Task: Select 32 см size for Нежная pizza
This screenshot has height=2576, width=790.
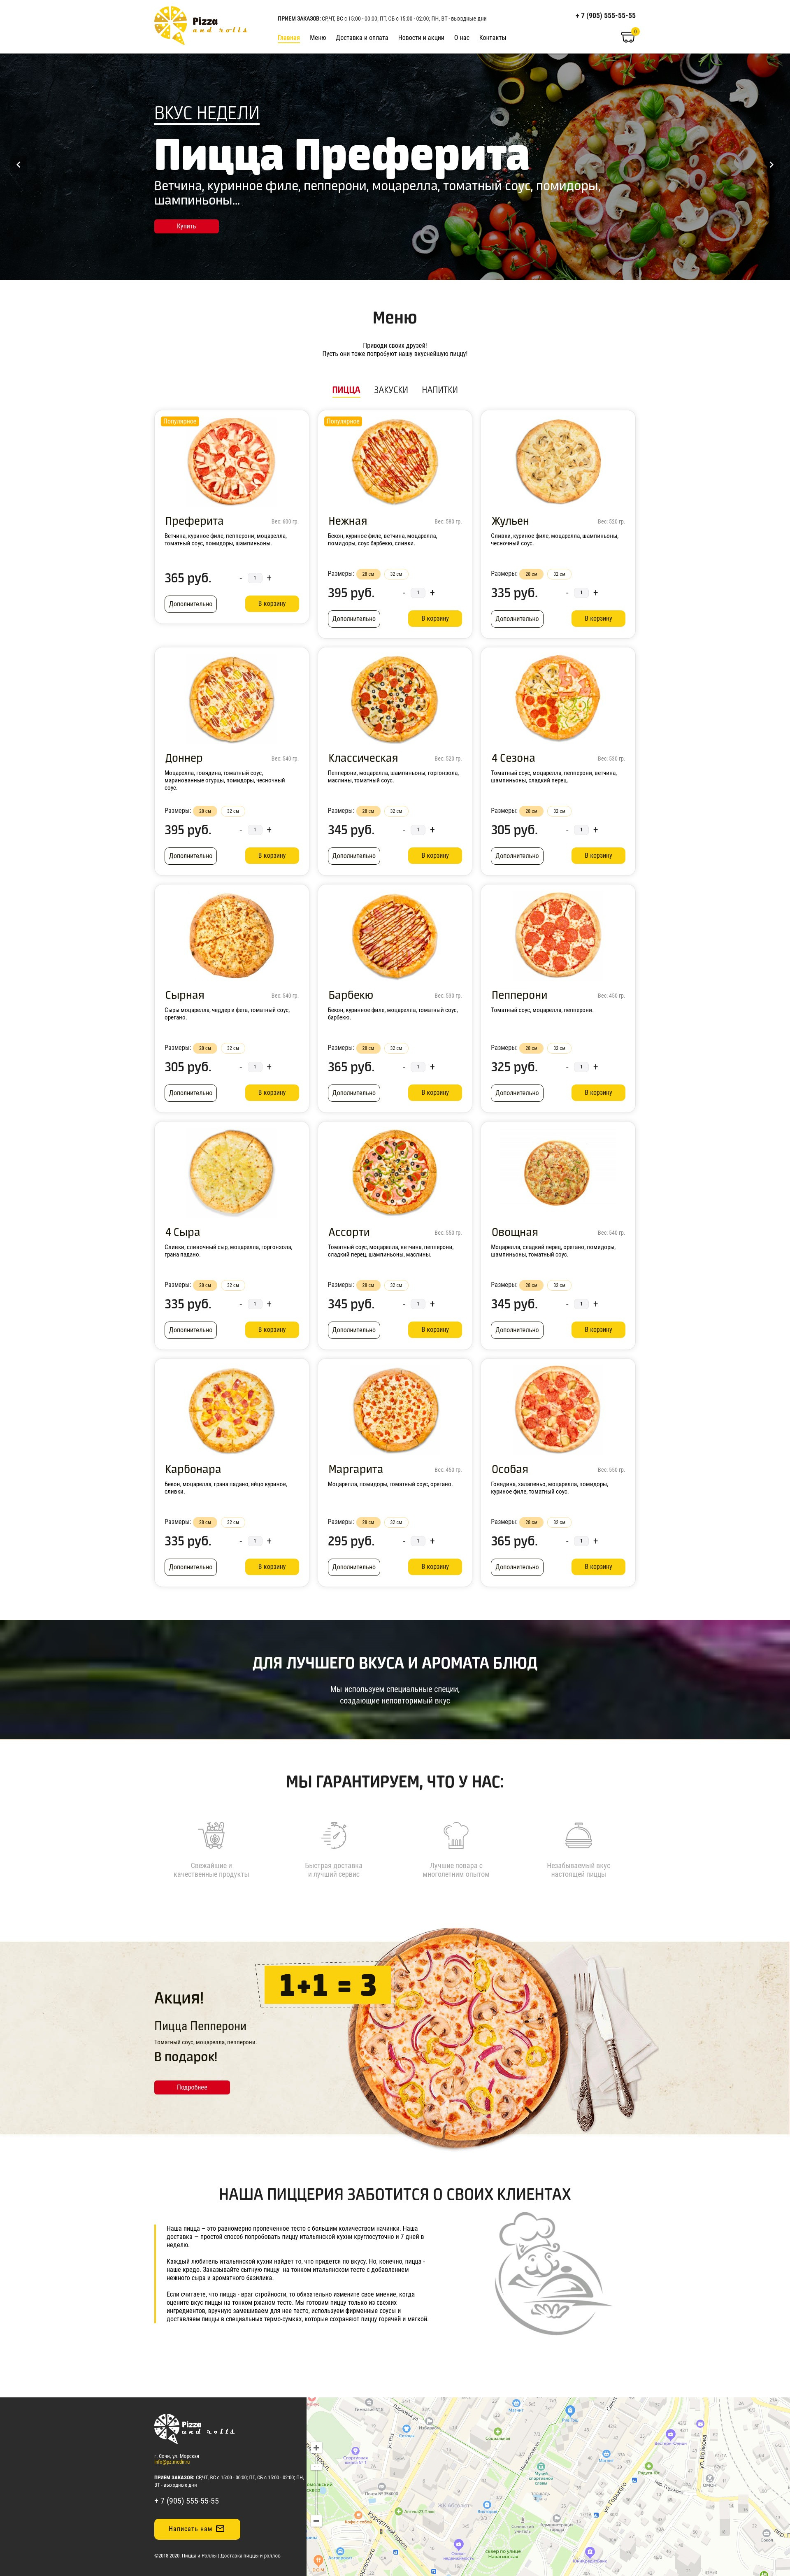Action: [396, 574]
